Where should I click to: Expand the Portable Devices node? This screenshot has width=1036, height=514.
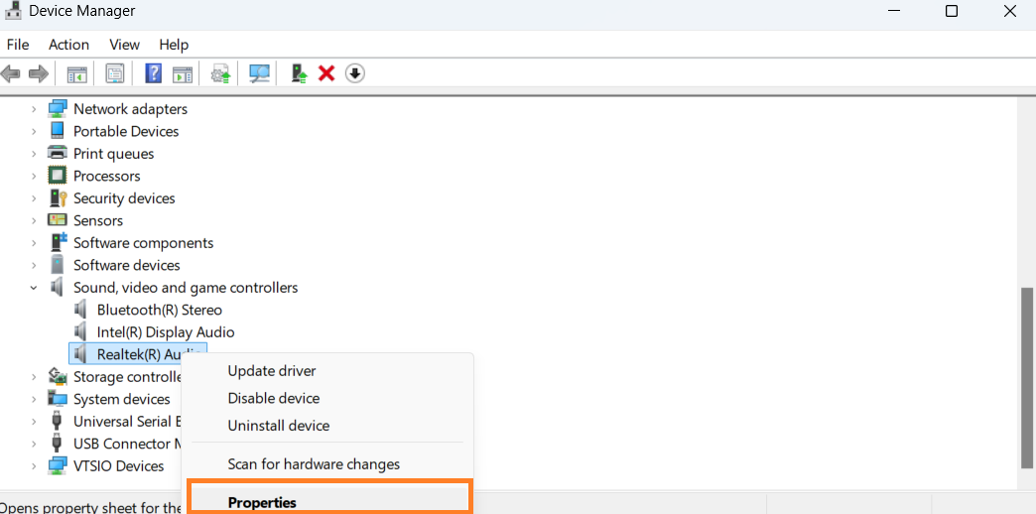pos(34,131)
